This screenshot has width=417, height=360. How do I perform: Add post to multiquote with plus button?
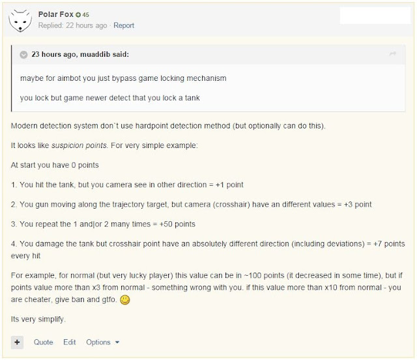[x=18, y=342]
